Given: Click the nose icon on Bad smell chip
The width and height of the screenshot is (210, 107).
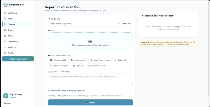Looking at the screenshot, I should (116, 60).
